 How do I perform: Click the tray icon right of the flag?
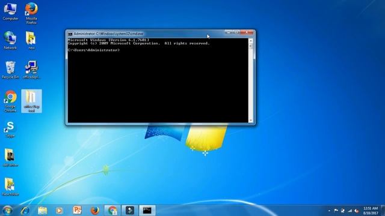pos(343,211)
